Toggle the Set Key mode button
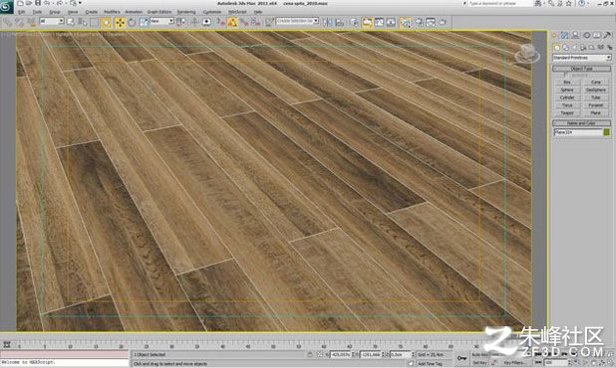 (x=479, y=363)
